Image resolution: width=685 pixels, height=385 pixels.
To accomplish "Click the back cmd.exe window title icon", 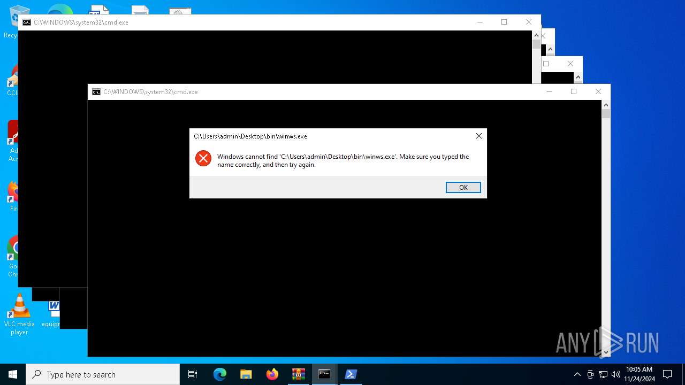I will tap(27, 22).
